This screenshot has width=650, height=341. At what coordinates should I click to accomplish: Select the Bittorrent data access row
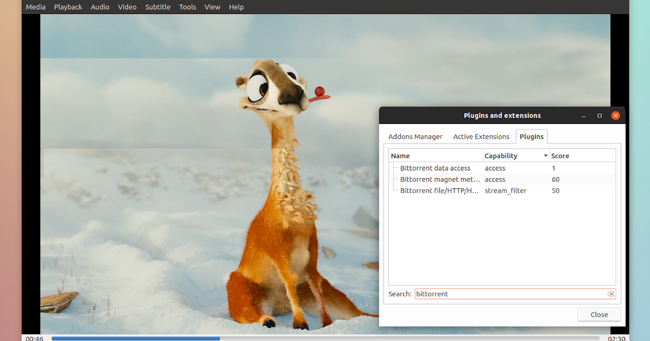502,168
